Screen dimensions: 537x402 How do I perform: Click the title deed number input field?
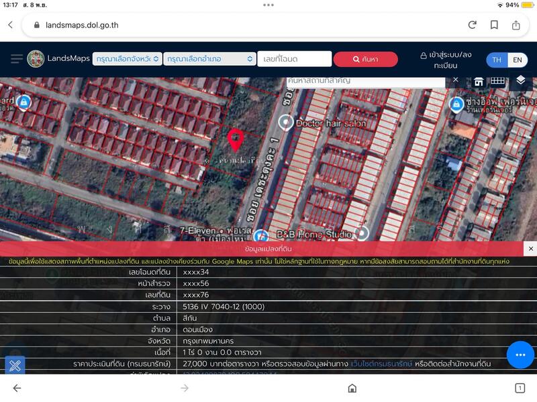[294, 59]
